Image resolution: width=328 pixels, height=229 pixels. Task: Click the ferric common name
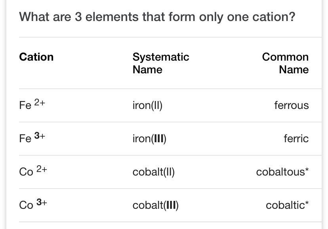click(x=296, y=138)
